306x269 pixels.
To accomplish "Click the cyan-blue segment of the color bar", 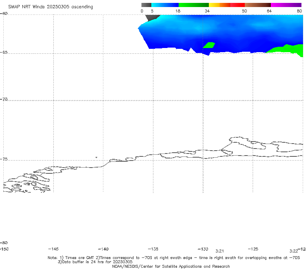I will pos(165,5).
